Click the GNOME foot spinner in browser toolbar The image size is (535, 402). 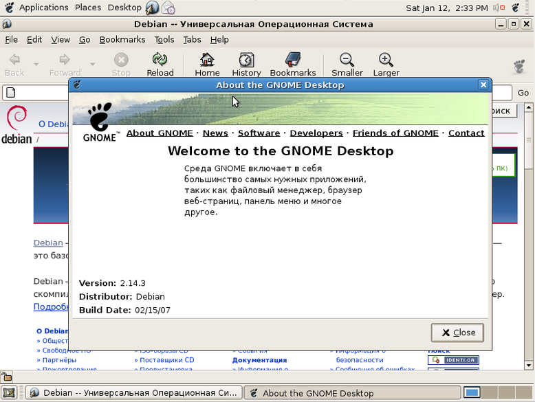pyautogui.click(x=519, y=67)
